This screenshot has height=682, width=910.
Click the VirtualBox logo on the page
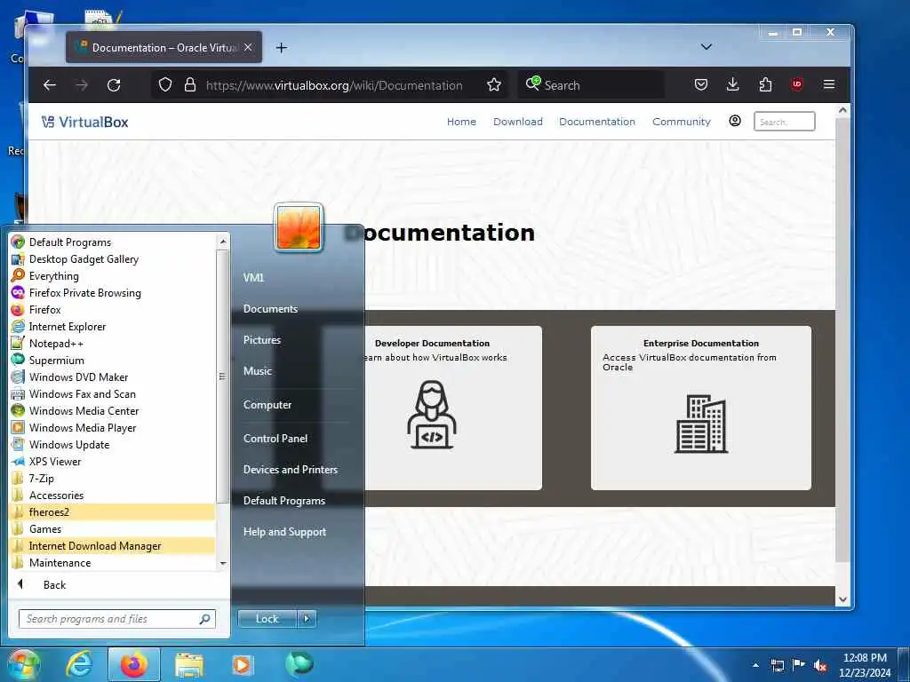(x=84, y=122)
